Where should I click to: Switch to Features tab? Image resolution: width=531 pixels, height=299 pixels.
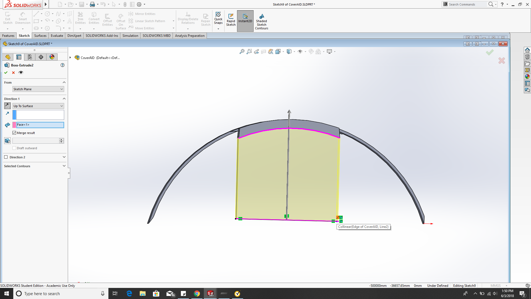pyautogui.click(x=8, y=36)
